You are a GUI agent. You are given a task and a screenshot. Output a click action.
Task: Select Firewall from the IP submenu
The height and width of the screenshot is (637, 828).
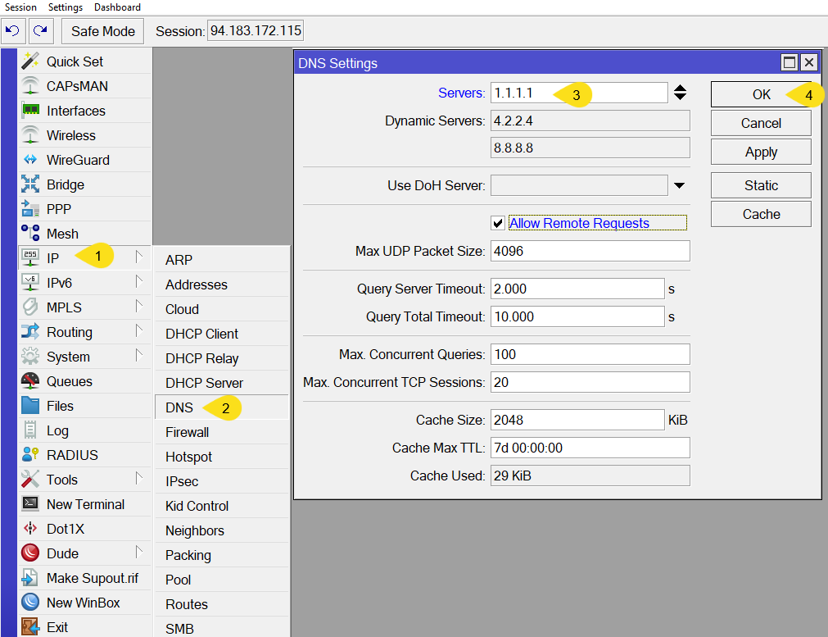tap(188, 432)
